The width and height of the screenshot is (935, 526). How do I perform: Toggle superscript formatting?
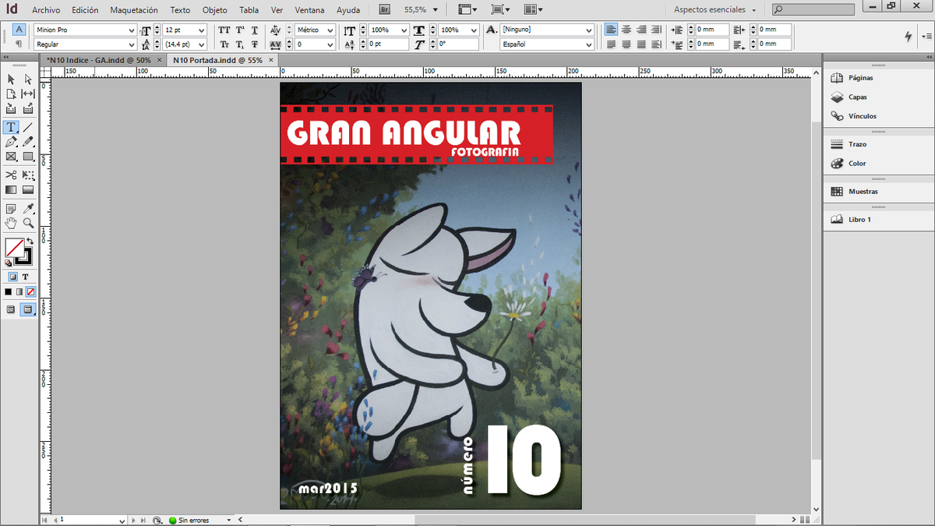[238, 30]
